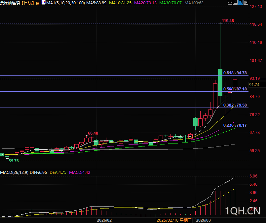Screen dimensions: 266x223
Task: Select the 0.500 \ 87.18 Fibonacci line label
Action: pos(235,89)
